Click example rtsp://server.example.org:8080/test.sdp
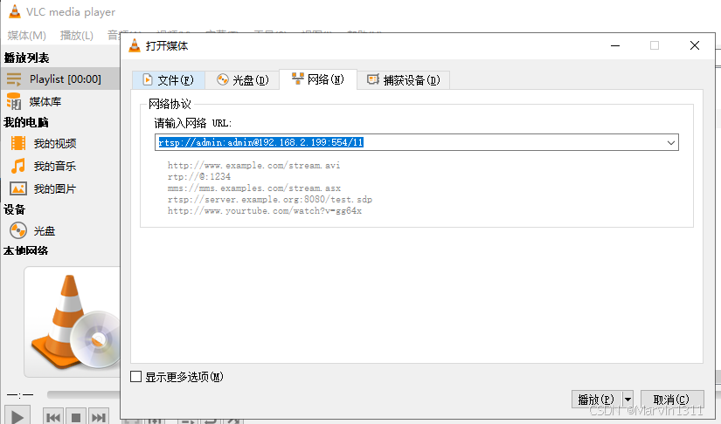The height and width of the screenshot is (424, 721). point(270,200)
